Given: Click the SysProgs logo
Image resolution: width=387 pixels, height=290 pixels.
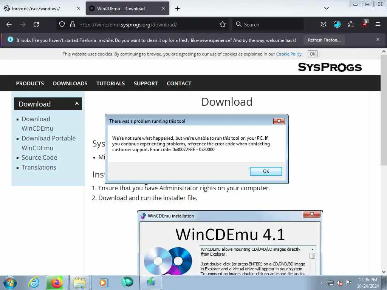Looking at the screenshot, I should (x=330, y=67).
